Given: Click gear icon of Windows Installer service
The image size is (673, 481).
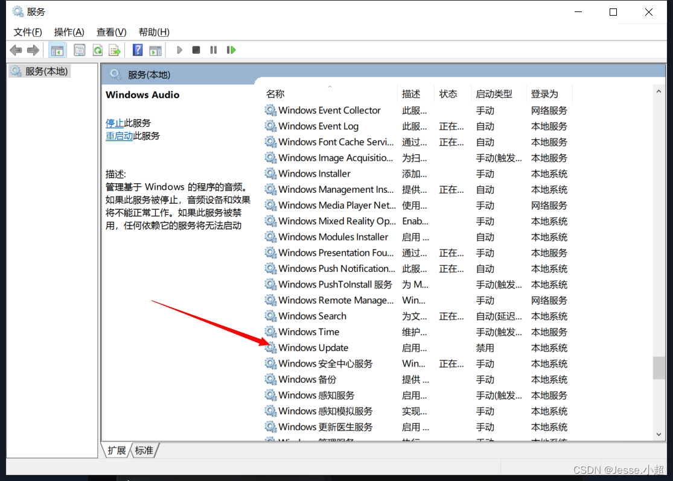Looking at the screenshot, I should coord(270,173).
